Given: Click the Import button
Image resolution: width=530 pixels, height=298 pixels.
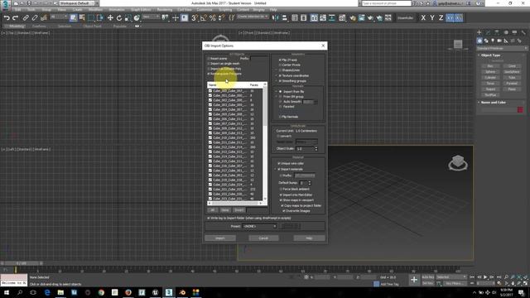Looking at the screenshot, I should pos(220,238).
